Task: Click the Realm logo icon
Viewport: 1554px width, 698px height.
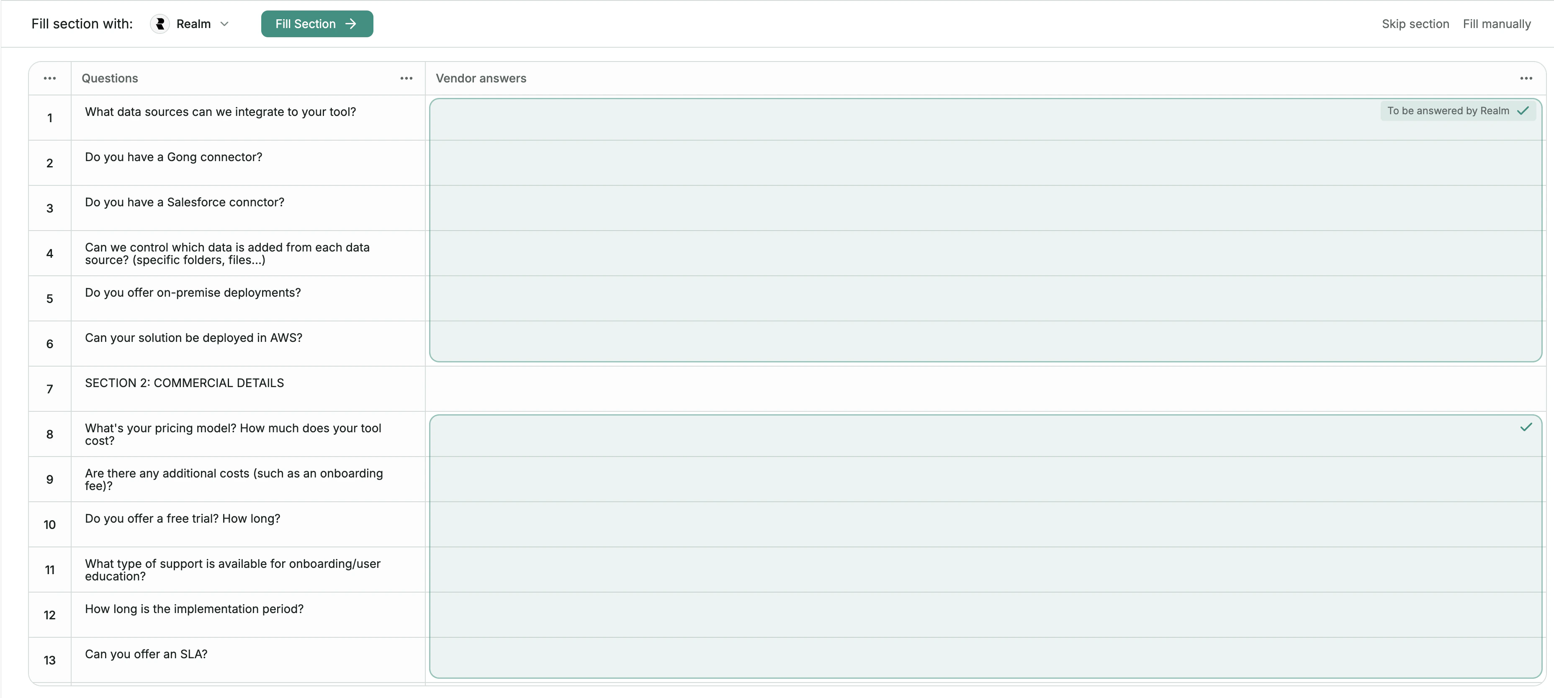Action: [x=160, y=24]
